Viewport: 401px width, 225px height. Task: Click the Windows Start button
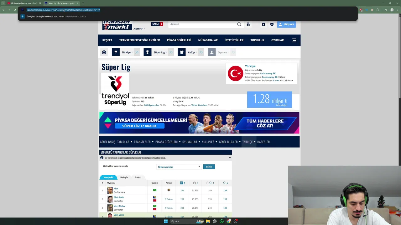166,221
